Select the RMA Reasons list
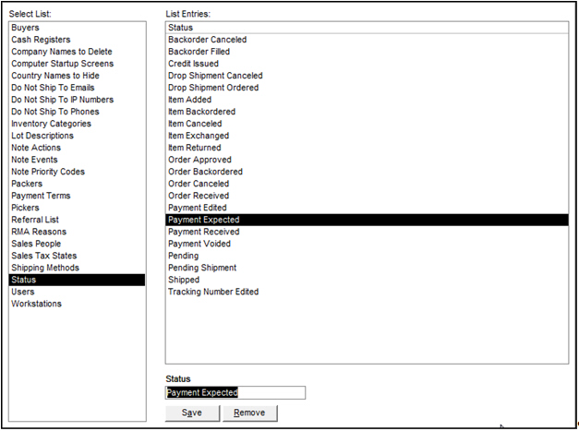Image resolution: width=579 pixels, height=431 pixels. pos(39,232)
